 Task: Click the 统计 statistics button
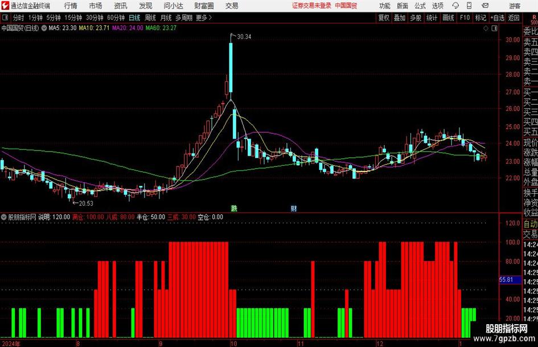(432, 18)
